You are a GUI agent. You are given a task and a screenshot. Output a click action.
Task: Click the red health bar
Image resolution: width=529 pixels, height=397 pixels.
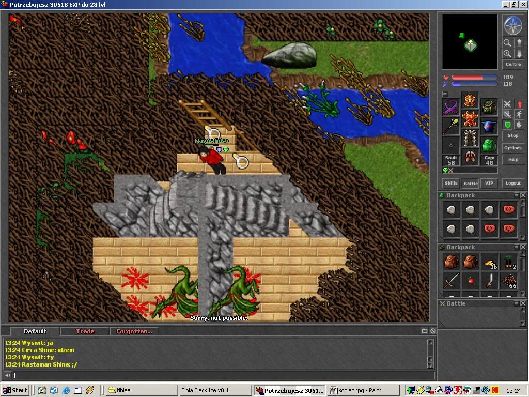tap(474, 78)
